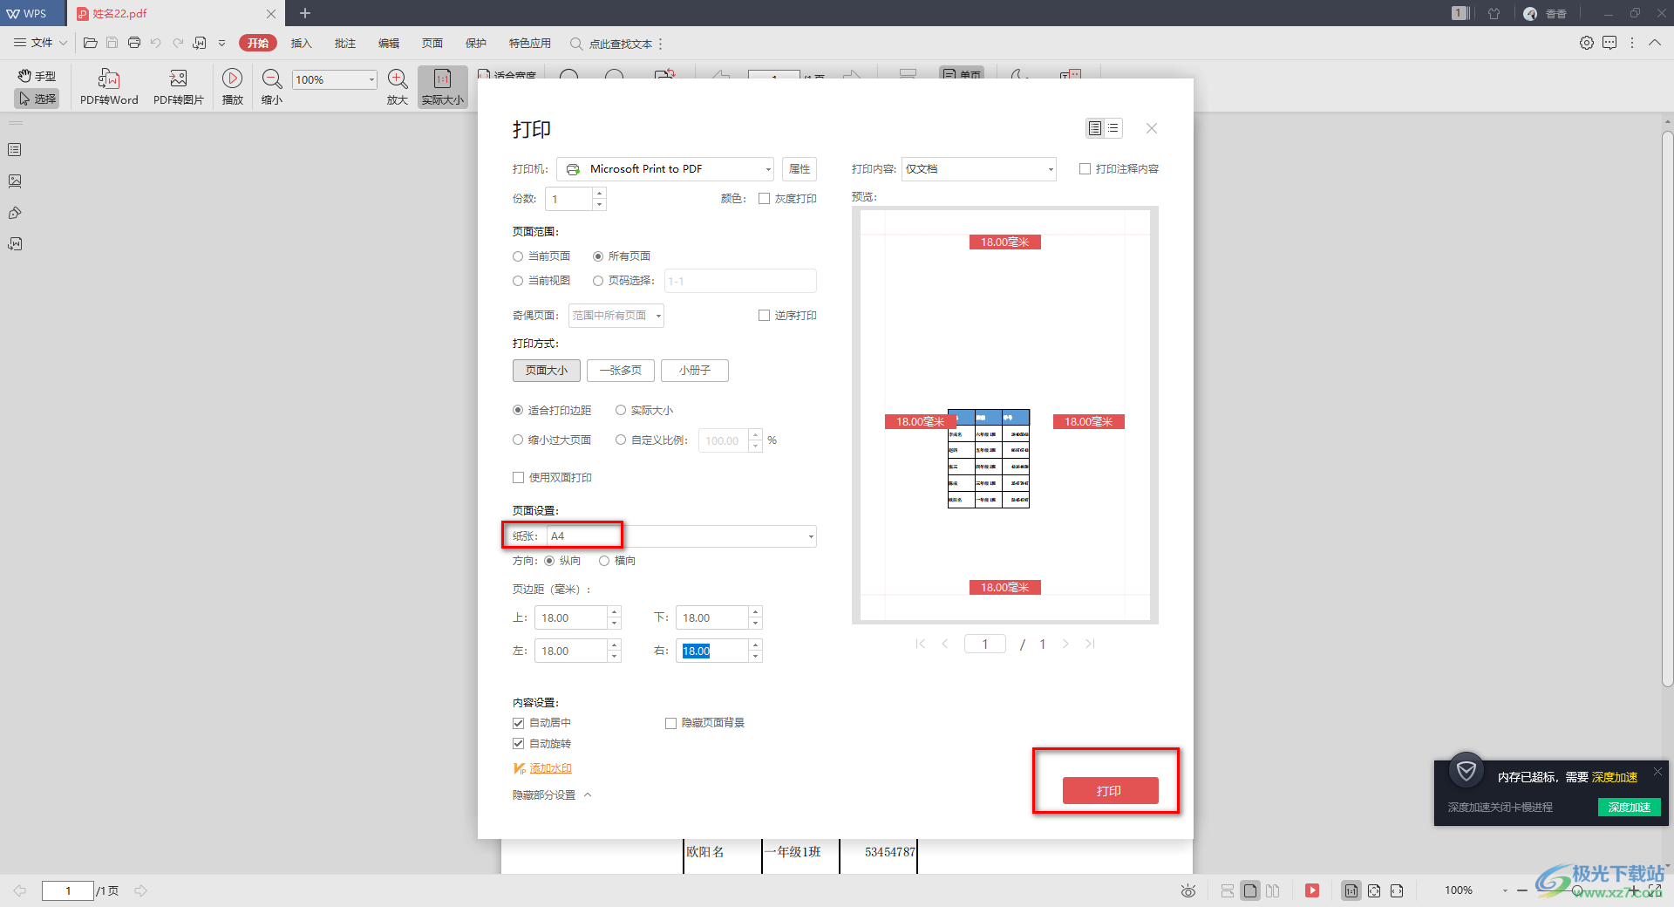1674x907 pixels.
Task: Open the 打印内容 dropdown
Action: (x=978, y=169)
